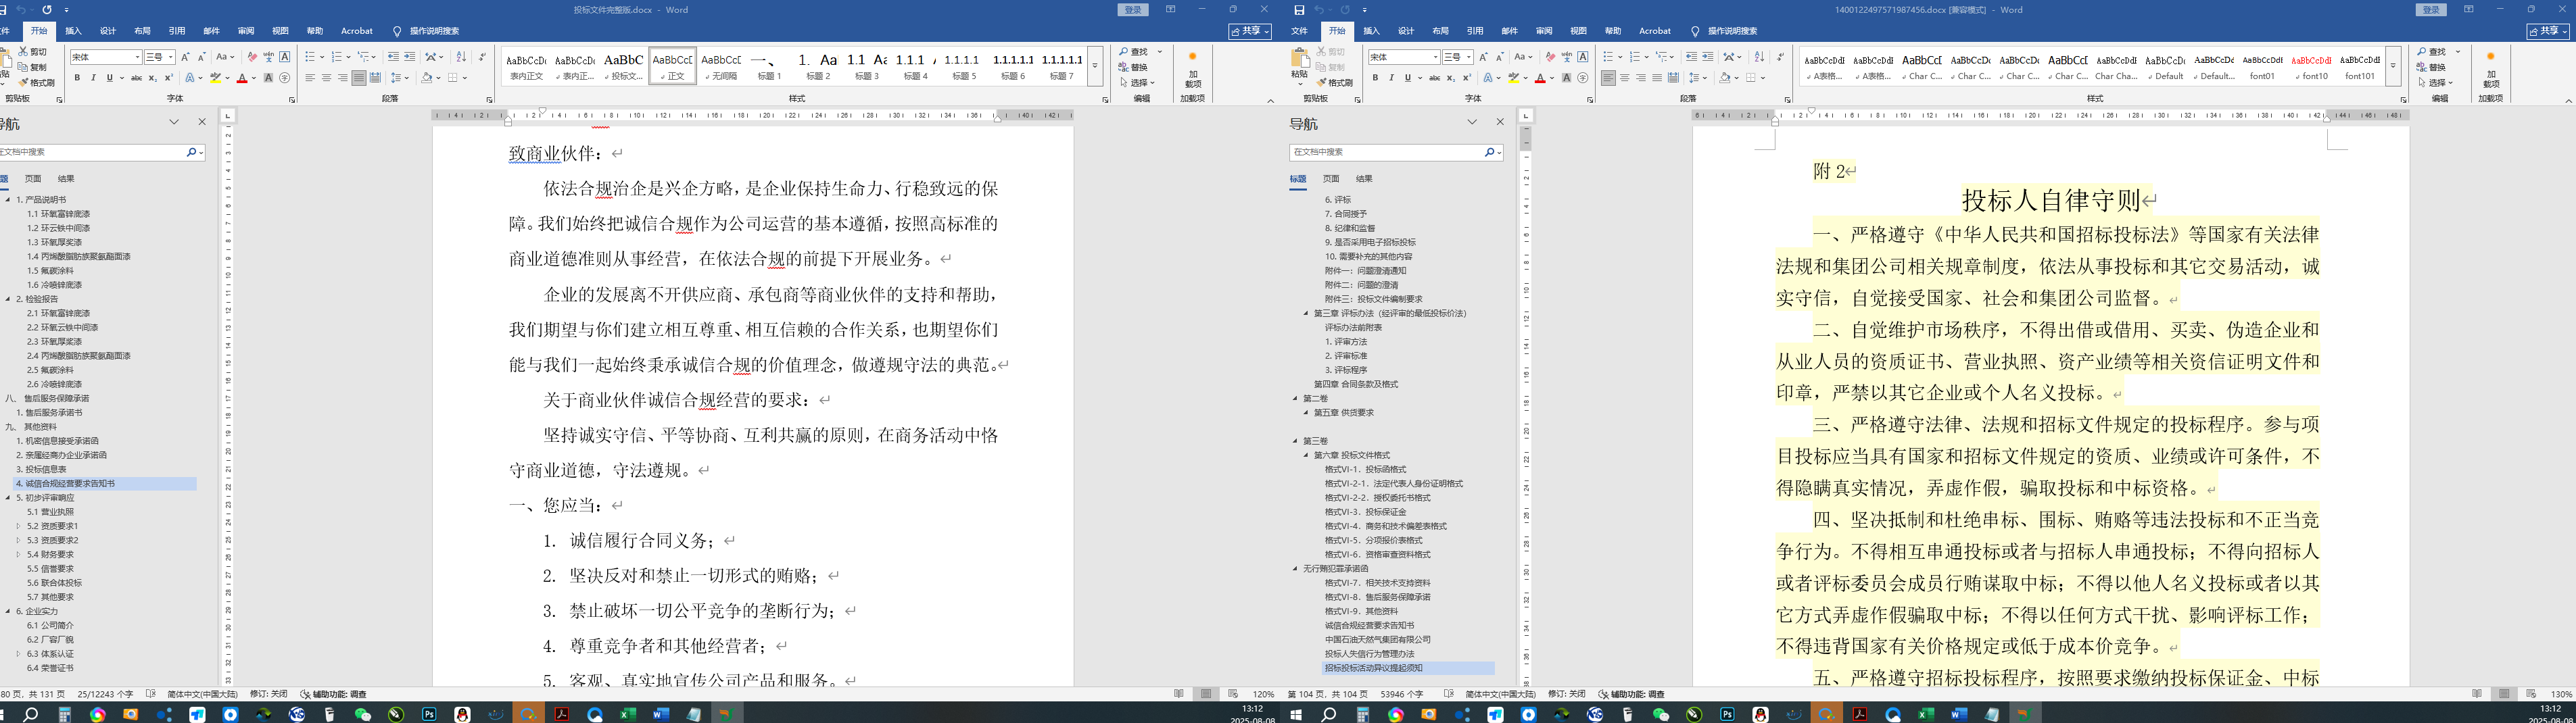Toggle Justify alignment in 投标文件完整版 window
The width and height of the screenshot is (2576, 723).
pos(359,78)
